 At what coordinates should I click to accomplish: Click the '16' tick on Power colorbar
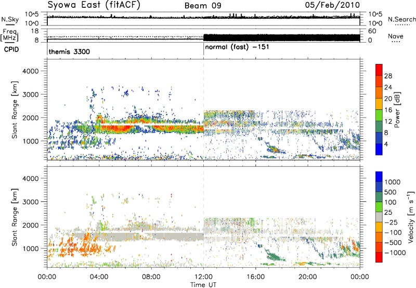click(x=388, y=110)
